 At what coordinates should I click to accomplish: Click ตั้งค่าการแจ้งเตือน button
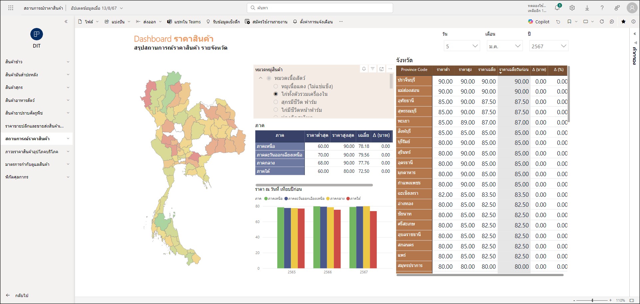[313, 22]
